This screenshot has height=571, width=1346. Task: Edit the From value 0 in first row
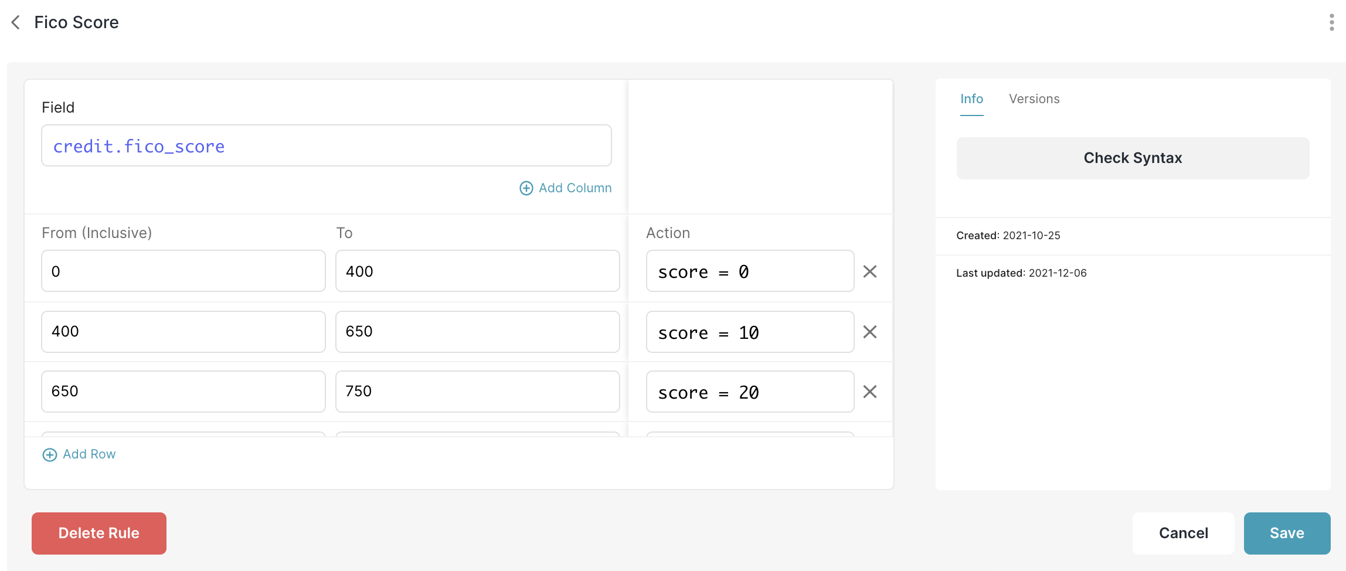point(183,271)
